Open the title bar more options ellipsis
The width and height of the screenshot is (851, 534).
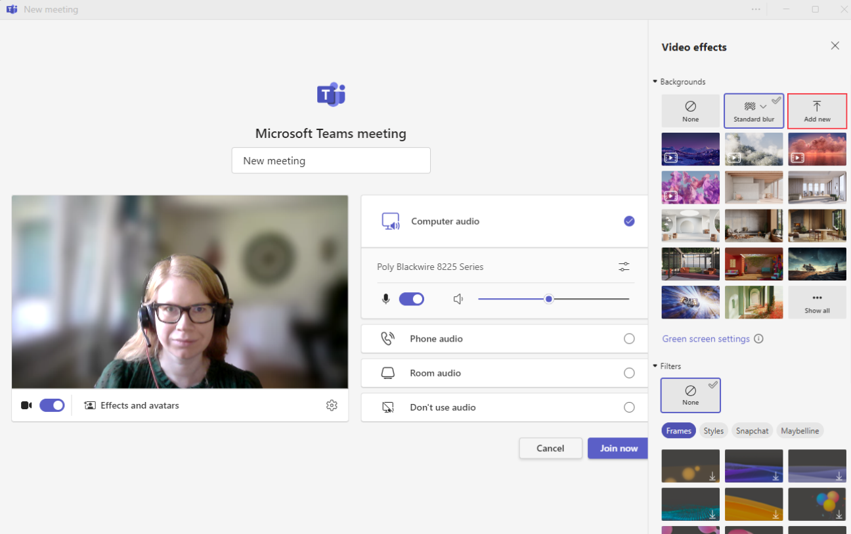tap(756, 9)
